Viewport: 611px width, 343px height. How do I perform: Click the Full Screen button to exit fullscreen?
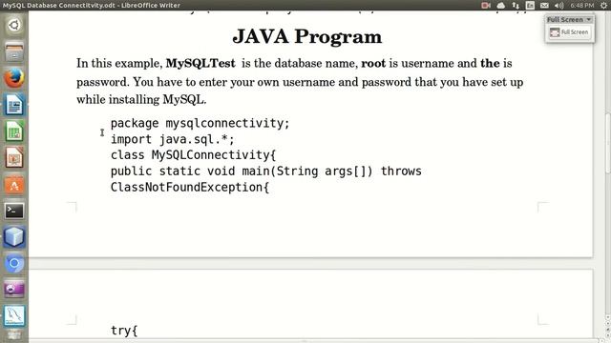(x=569, y=32)
